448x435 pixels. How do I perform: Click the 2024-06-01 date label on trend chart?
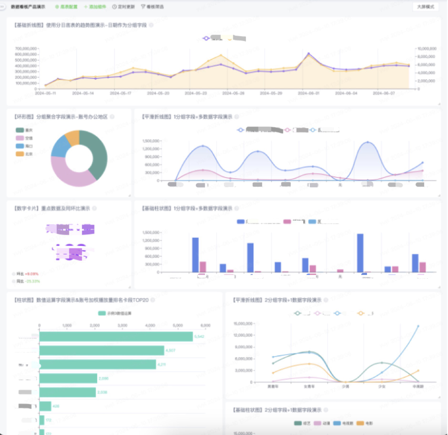[308, 93]
